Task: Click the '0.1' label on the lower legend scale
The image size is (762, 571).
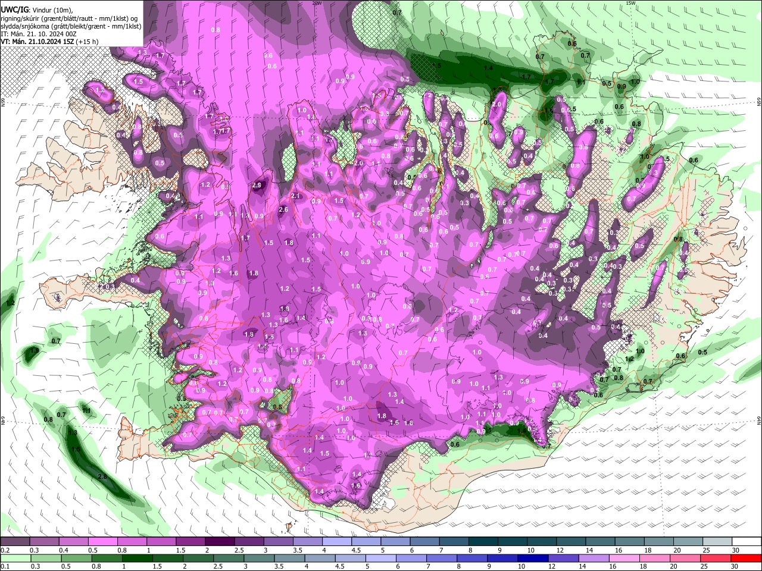Action: 5,566
